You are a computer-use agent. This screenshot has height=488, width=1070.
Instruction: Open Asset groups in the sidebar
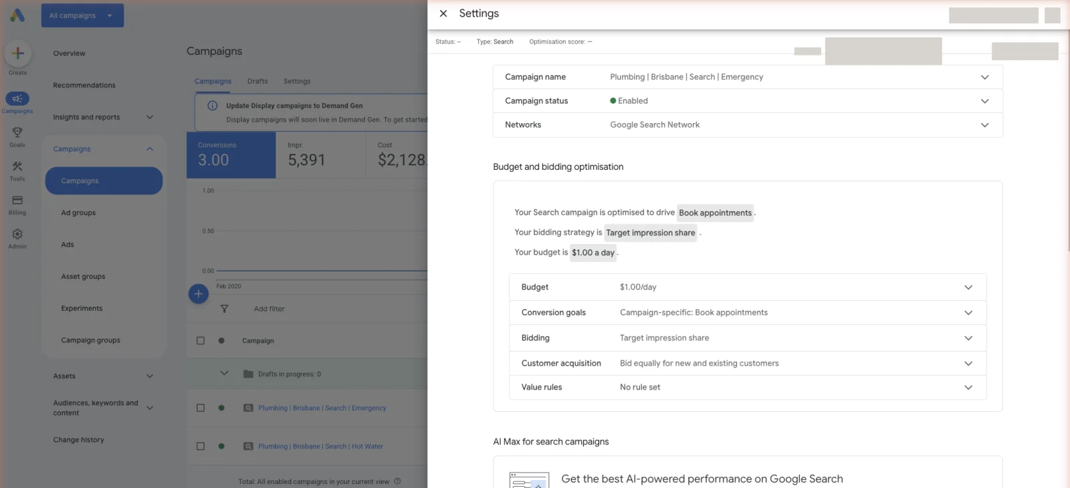click(x=83, y=277)
